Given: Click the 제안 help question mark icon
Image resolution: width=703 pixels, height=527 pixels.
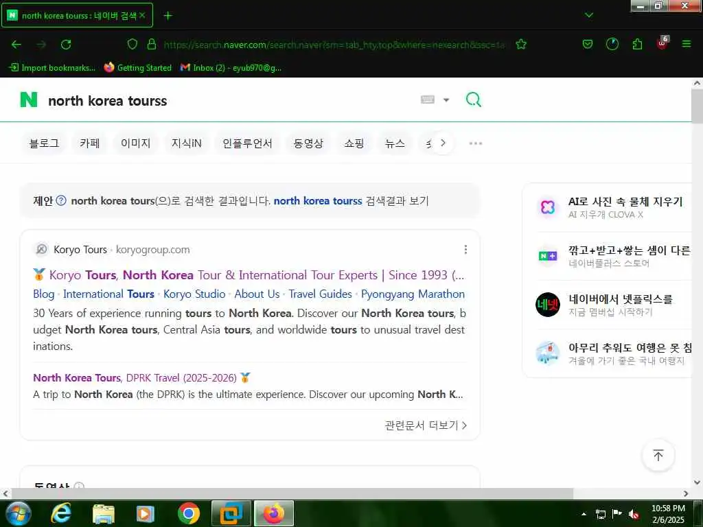Looking at the screenshot, I should pos(61,200).
